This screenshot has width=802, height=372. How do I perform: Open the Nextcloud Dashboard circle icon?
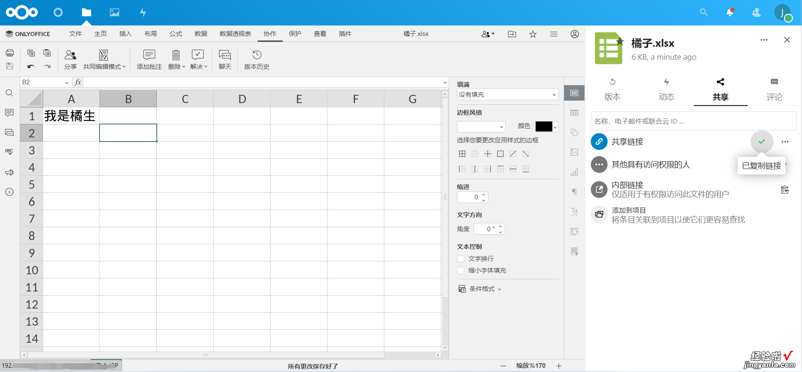pos(58,13)
